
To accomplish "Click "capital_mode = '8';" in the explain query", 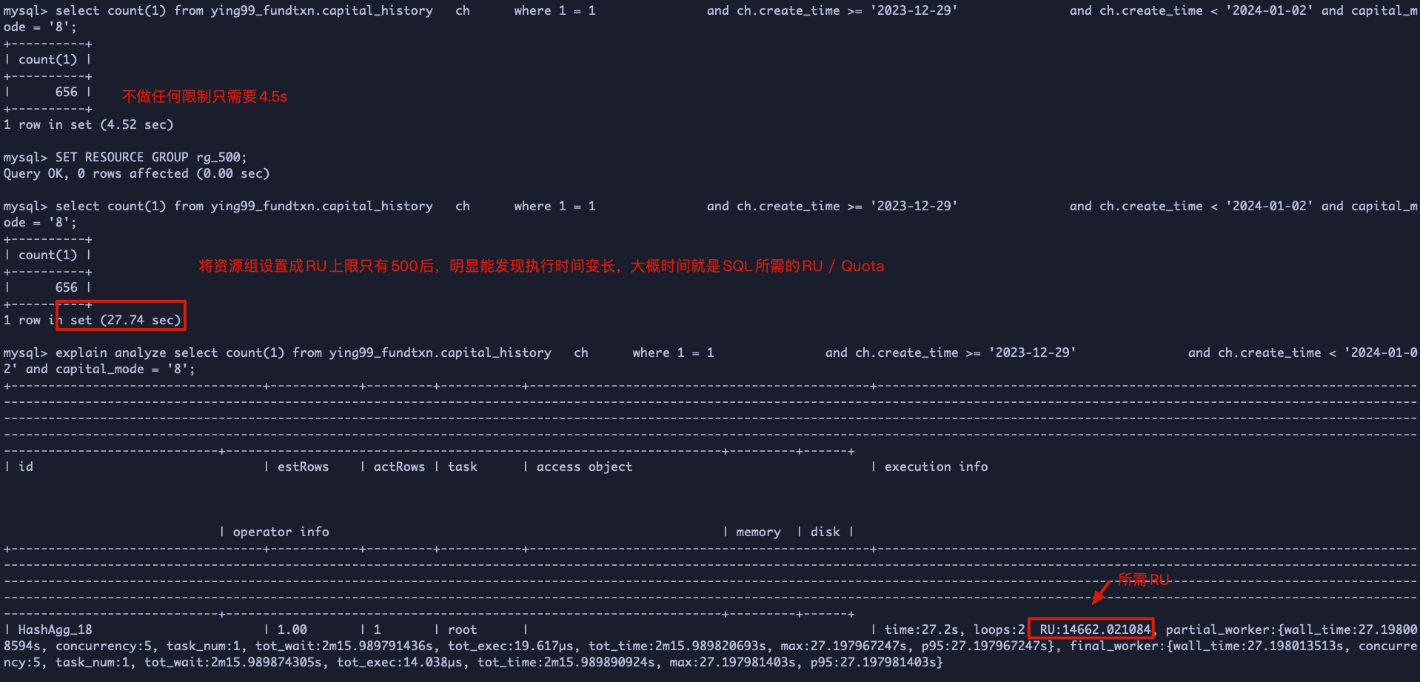I will coord(126,369).
